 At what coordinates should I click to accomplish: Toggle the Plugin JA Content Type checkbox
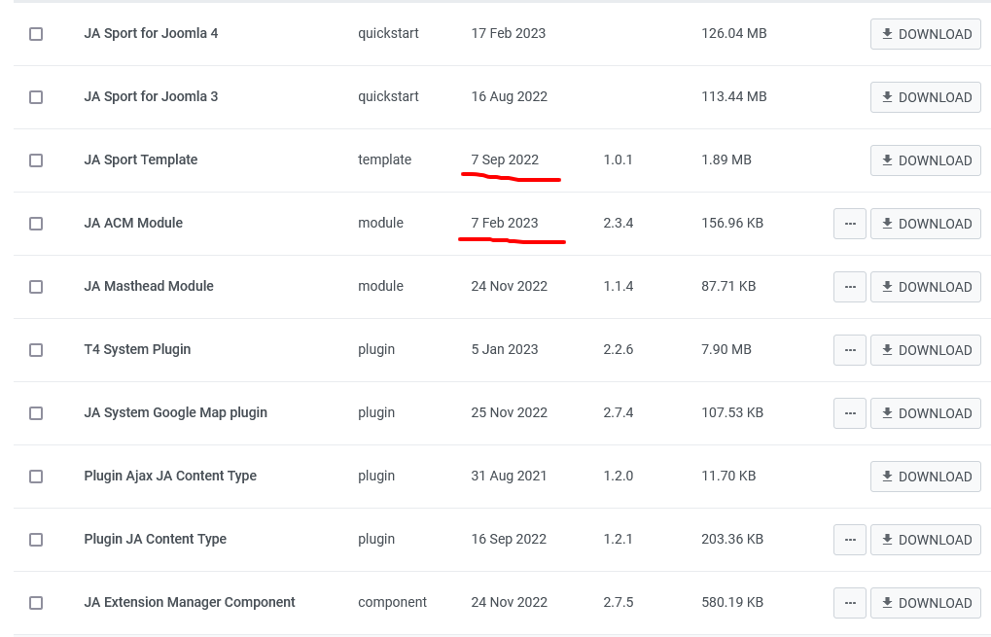(x=36, y=540)
